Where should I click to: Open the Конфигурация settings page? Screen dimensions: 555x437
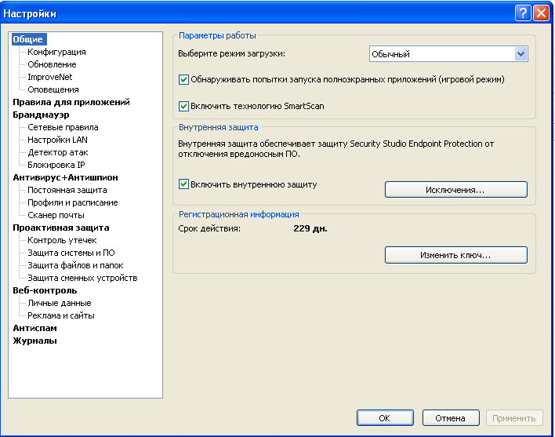[x=56, y=52]
